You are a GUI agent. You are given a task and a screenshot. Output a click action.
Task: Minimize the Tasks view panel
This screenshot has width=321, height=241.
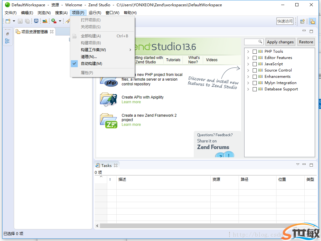[x=304, y=164]
